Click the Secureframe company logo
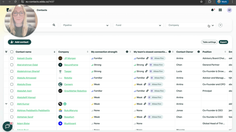This screenshot has width=236, height=132. click(x=60, y=65)
